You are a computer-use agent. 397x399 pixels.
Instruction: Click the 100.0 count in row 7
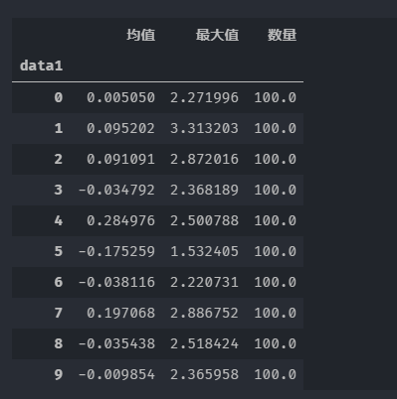pos(276,313)
